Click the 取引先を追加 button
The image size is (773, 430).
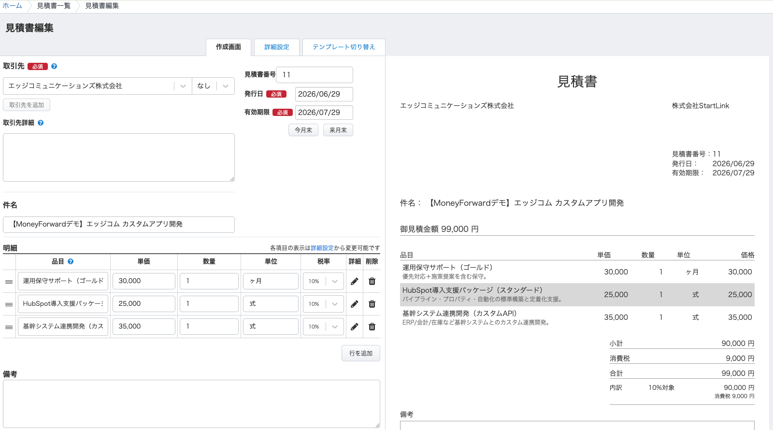27,105
